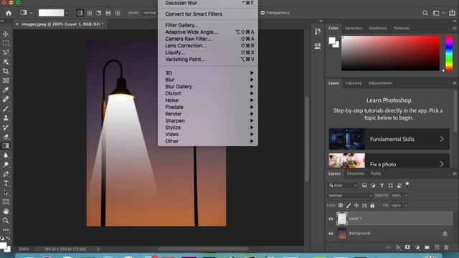Click the Share icon at top right
This screenshot has width=459, height=258.
pyautogui.click(x=453, y=13)
